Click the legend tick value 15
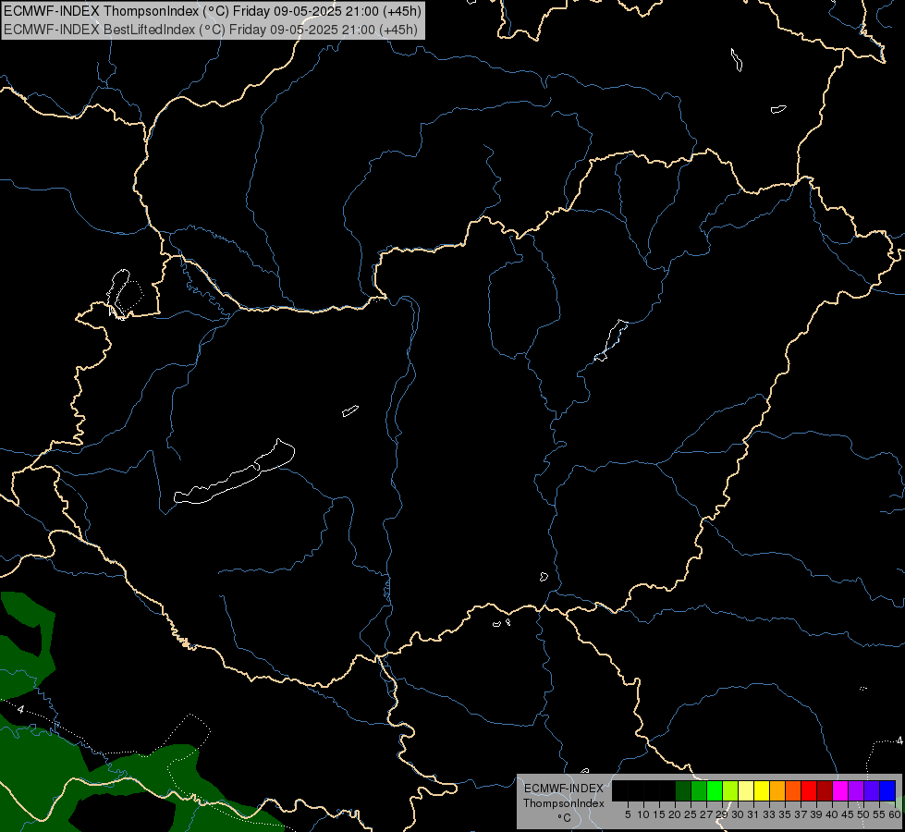The height and width of the screenshot is (832, 905). point(658,814)
